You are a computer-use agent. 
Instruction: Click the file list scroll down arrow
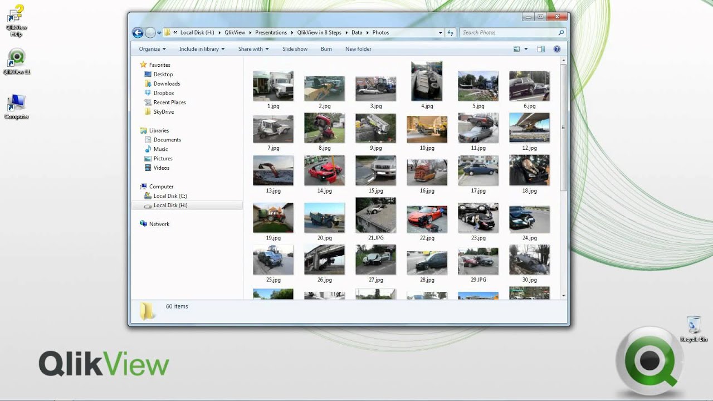(564, 296)
